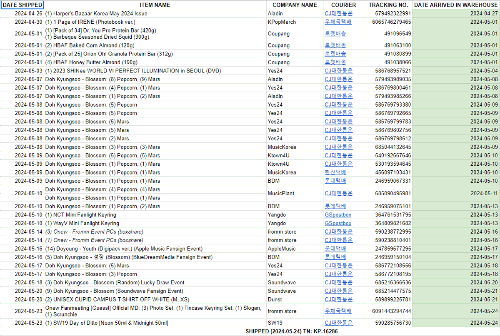Select the DATE ARRIVED IN WAREHOUSE header
Viewport: 500px width, 336px height.
click(x=456, y=5)
